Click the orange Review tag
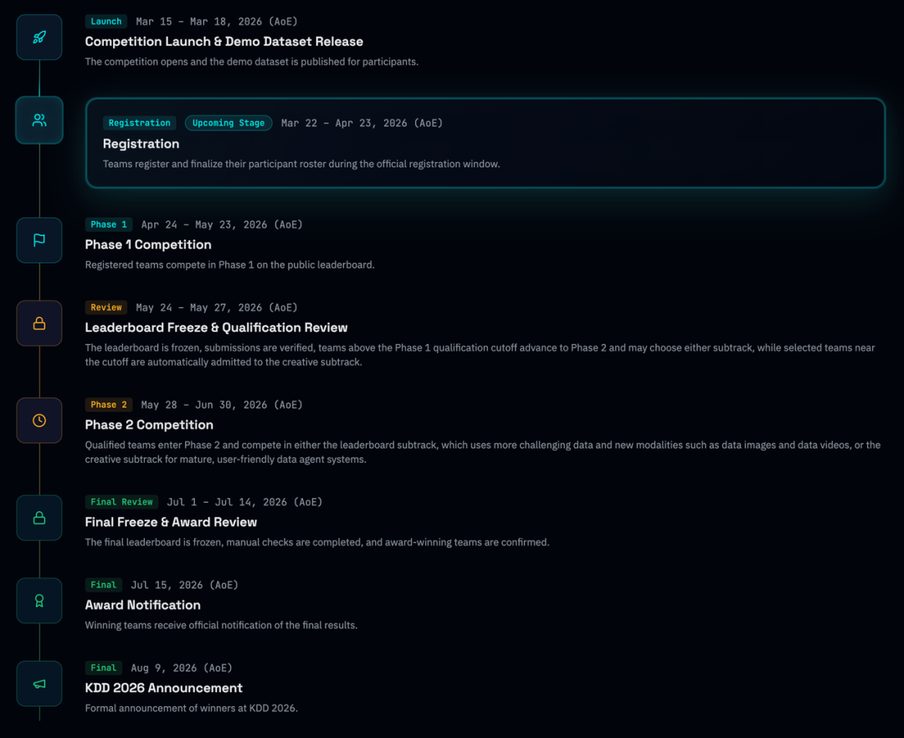The height and width of the screenshot is (738, 904). coord(106,307)
